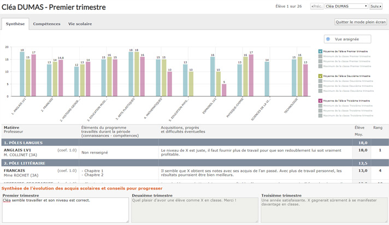Screen dimensions: 389x225
Task: Uncheck Moyenne de l'élève Premier trimestre
Action: click(320, 51)
